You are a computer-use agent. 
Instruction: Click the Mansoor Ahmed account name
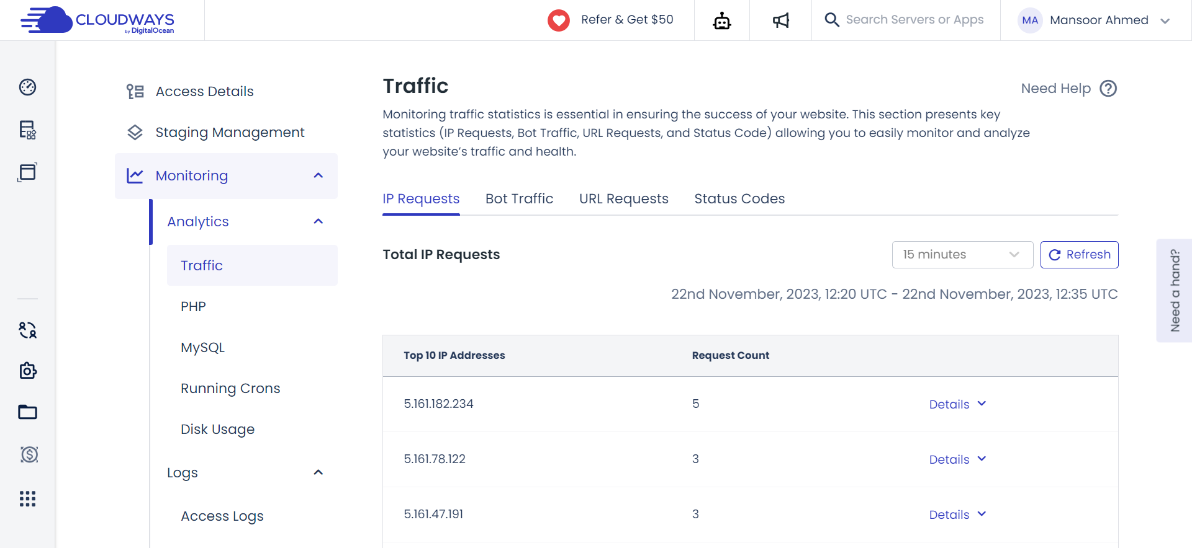click(x=1099, y=20)
